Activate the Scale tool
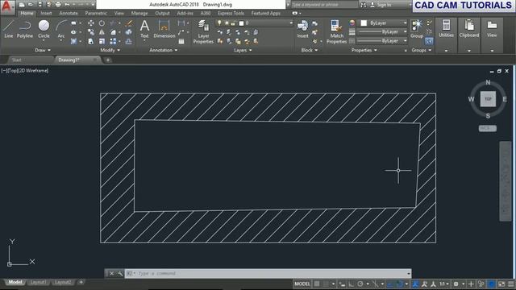This screenshot has width=516, height=290. (x=102, y=41)
